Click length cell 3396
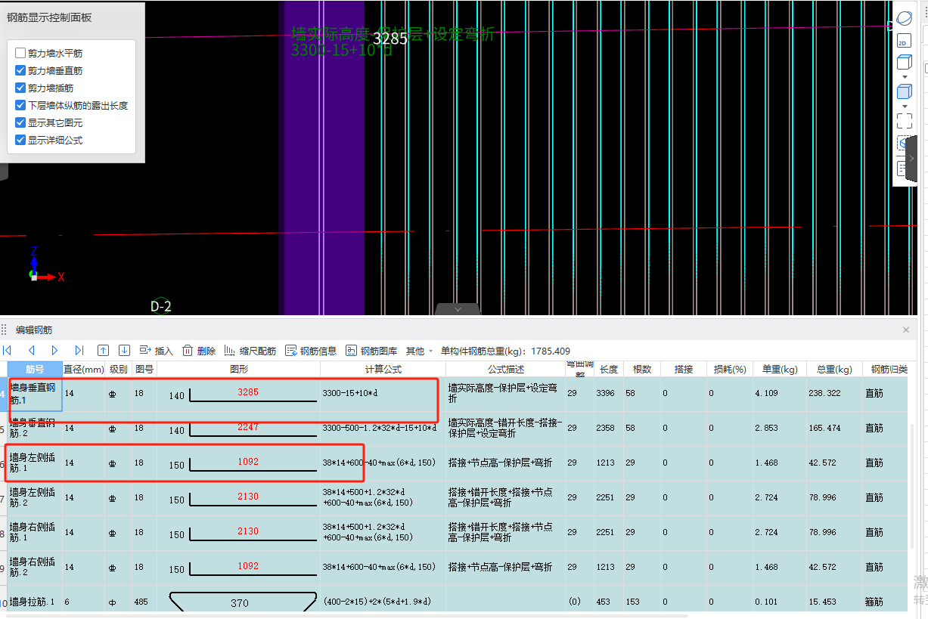Viewport: 928px width, 619px height. (x=609, y=394)
